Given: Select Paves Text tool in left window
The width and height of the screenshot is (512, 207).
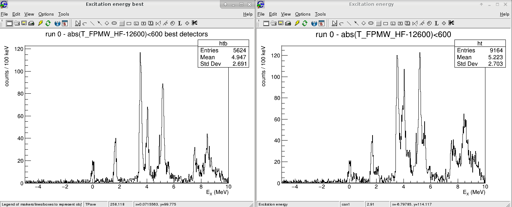Looking at the screenshot, I should [151, 23].
